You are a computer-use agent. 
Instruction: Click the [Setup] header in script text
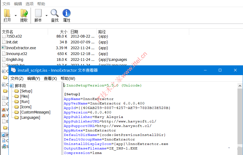coord(72,94)
